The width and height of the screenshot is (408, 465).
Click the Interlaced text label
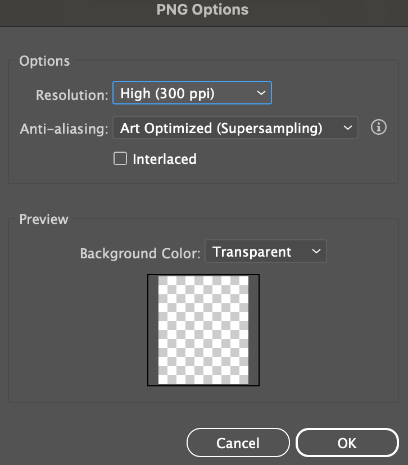pos(164,159)
